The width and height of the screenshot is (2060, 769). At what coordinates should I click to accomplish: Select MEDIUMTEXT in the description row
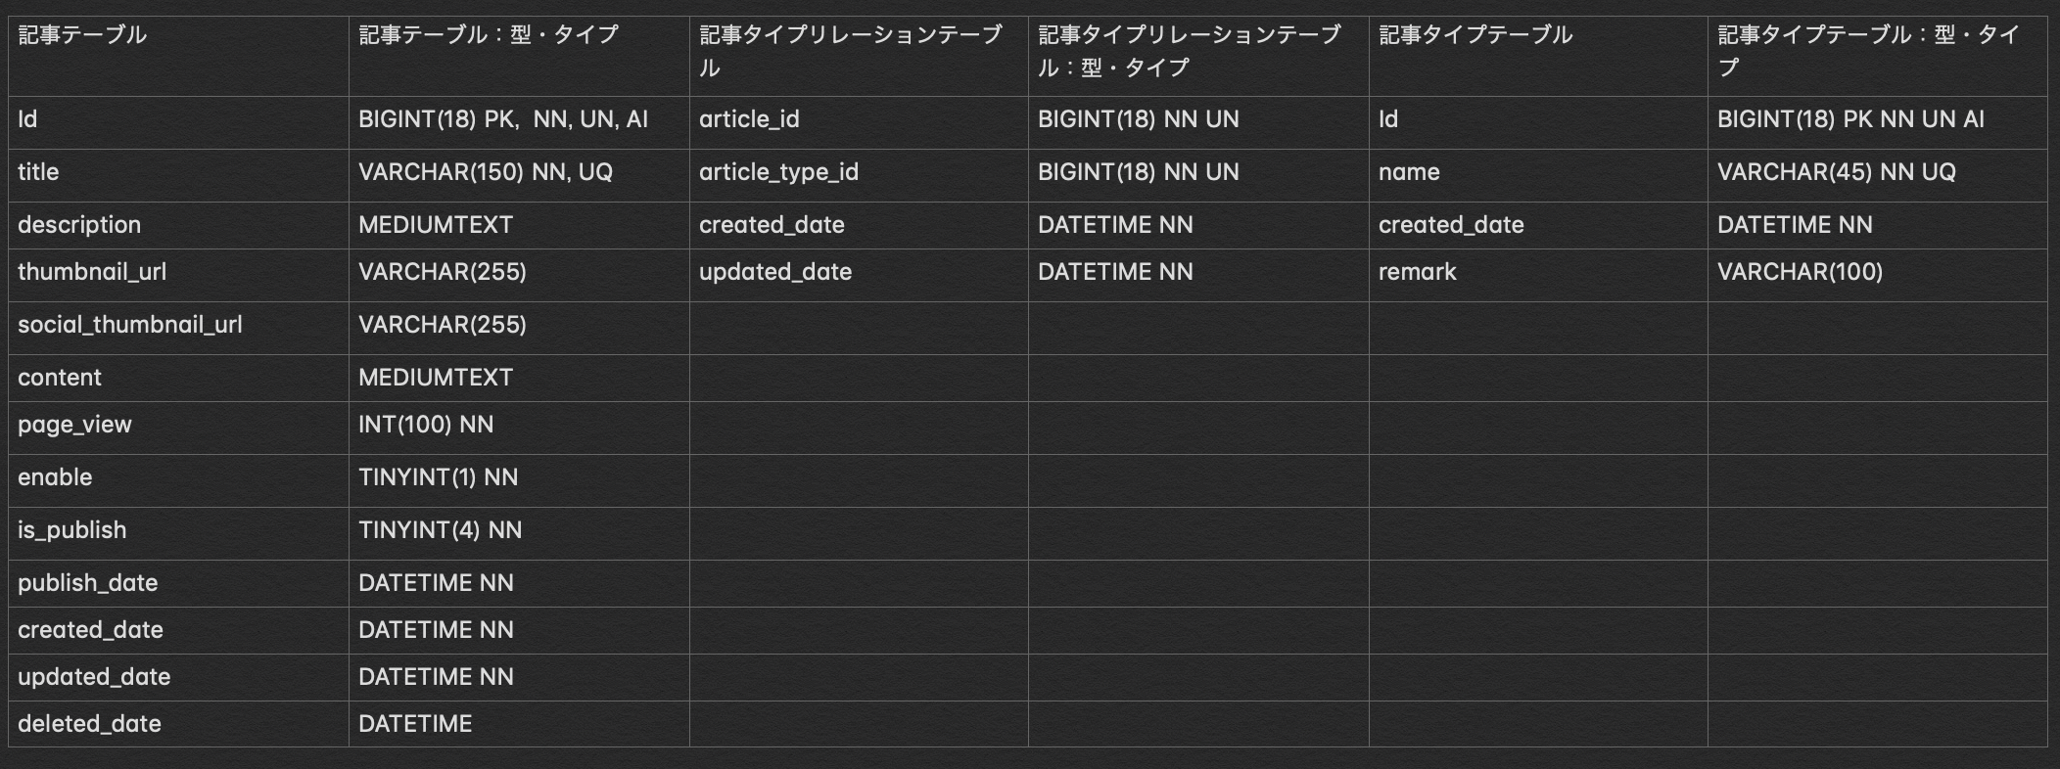pyautogui.click(x=519, y=225)
